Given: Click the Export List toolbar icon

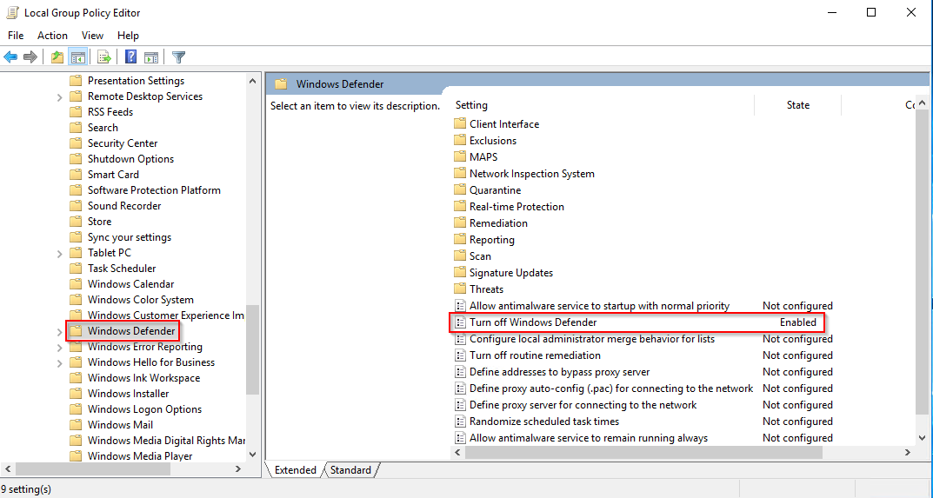Looking at the screenshot, I should pos(104,57).
